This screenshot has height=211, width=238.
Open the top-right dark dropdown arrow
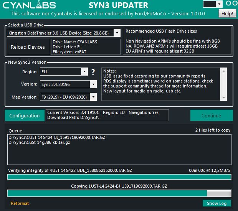coord(219,4)
